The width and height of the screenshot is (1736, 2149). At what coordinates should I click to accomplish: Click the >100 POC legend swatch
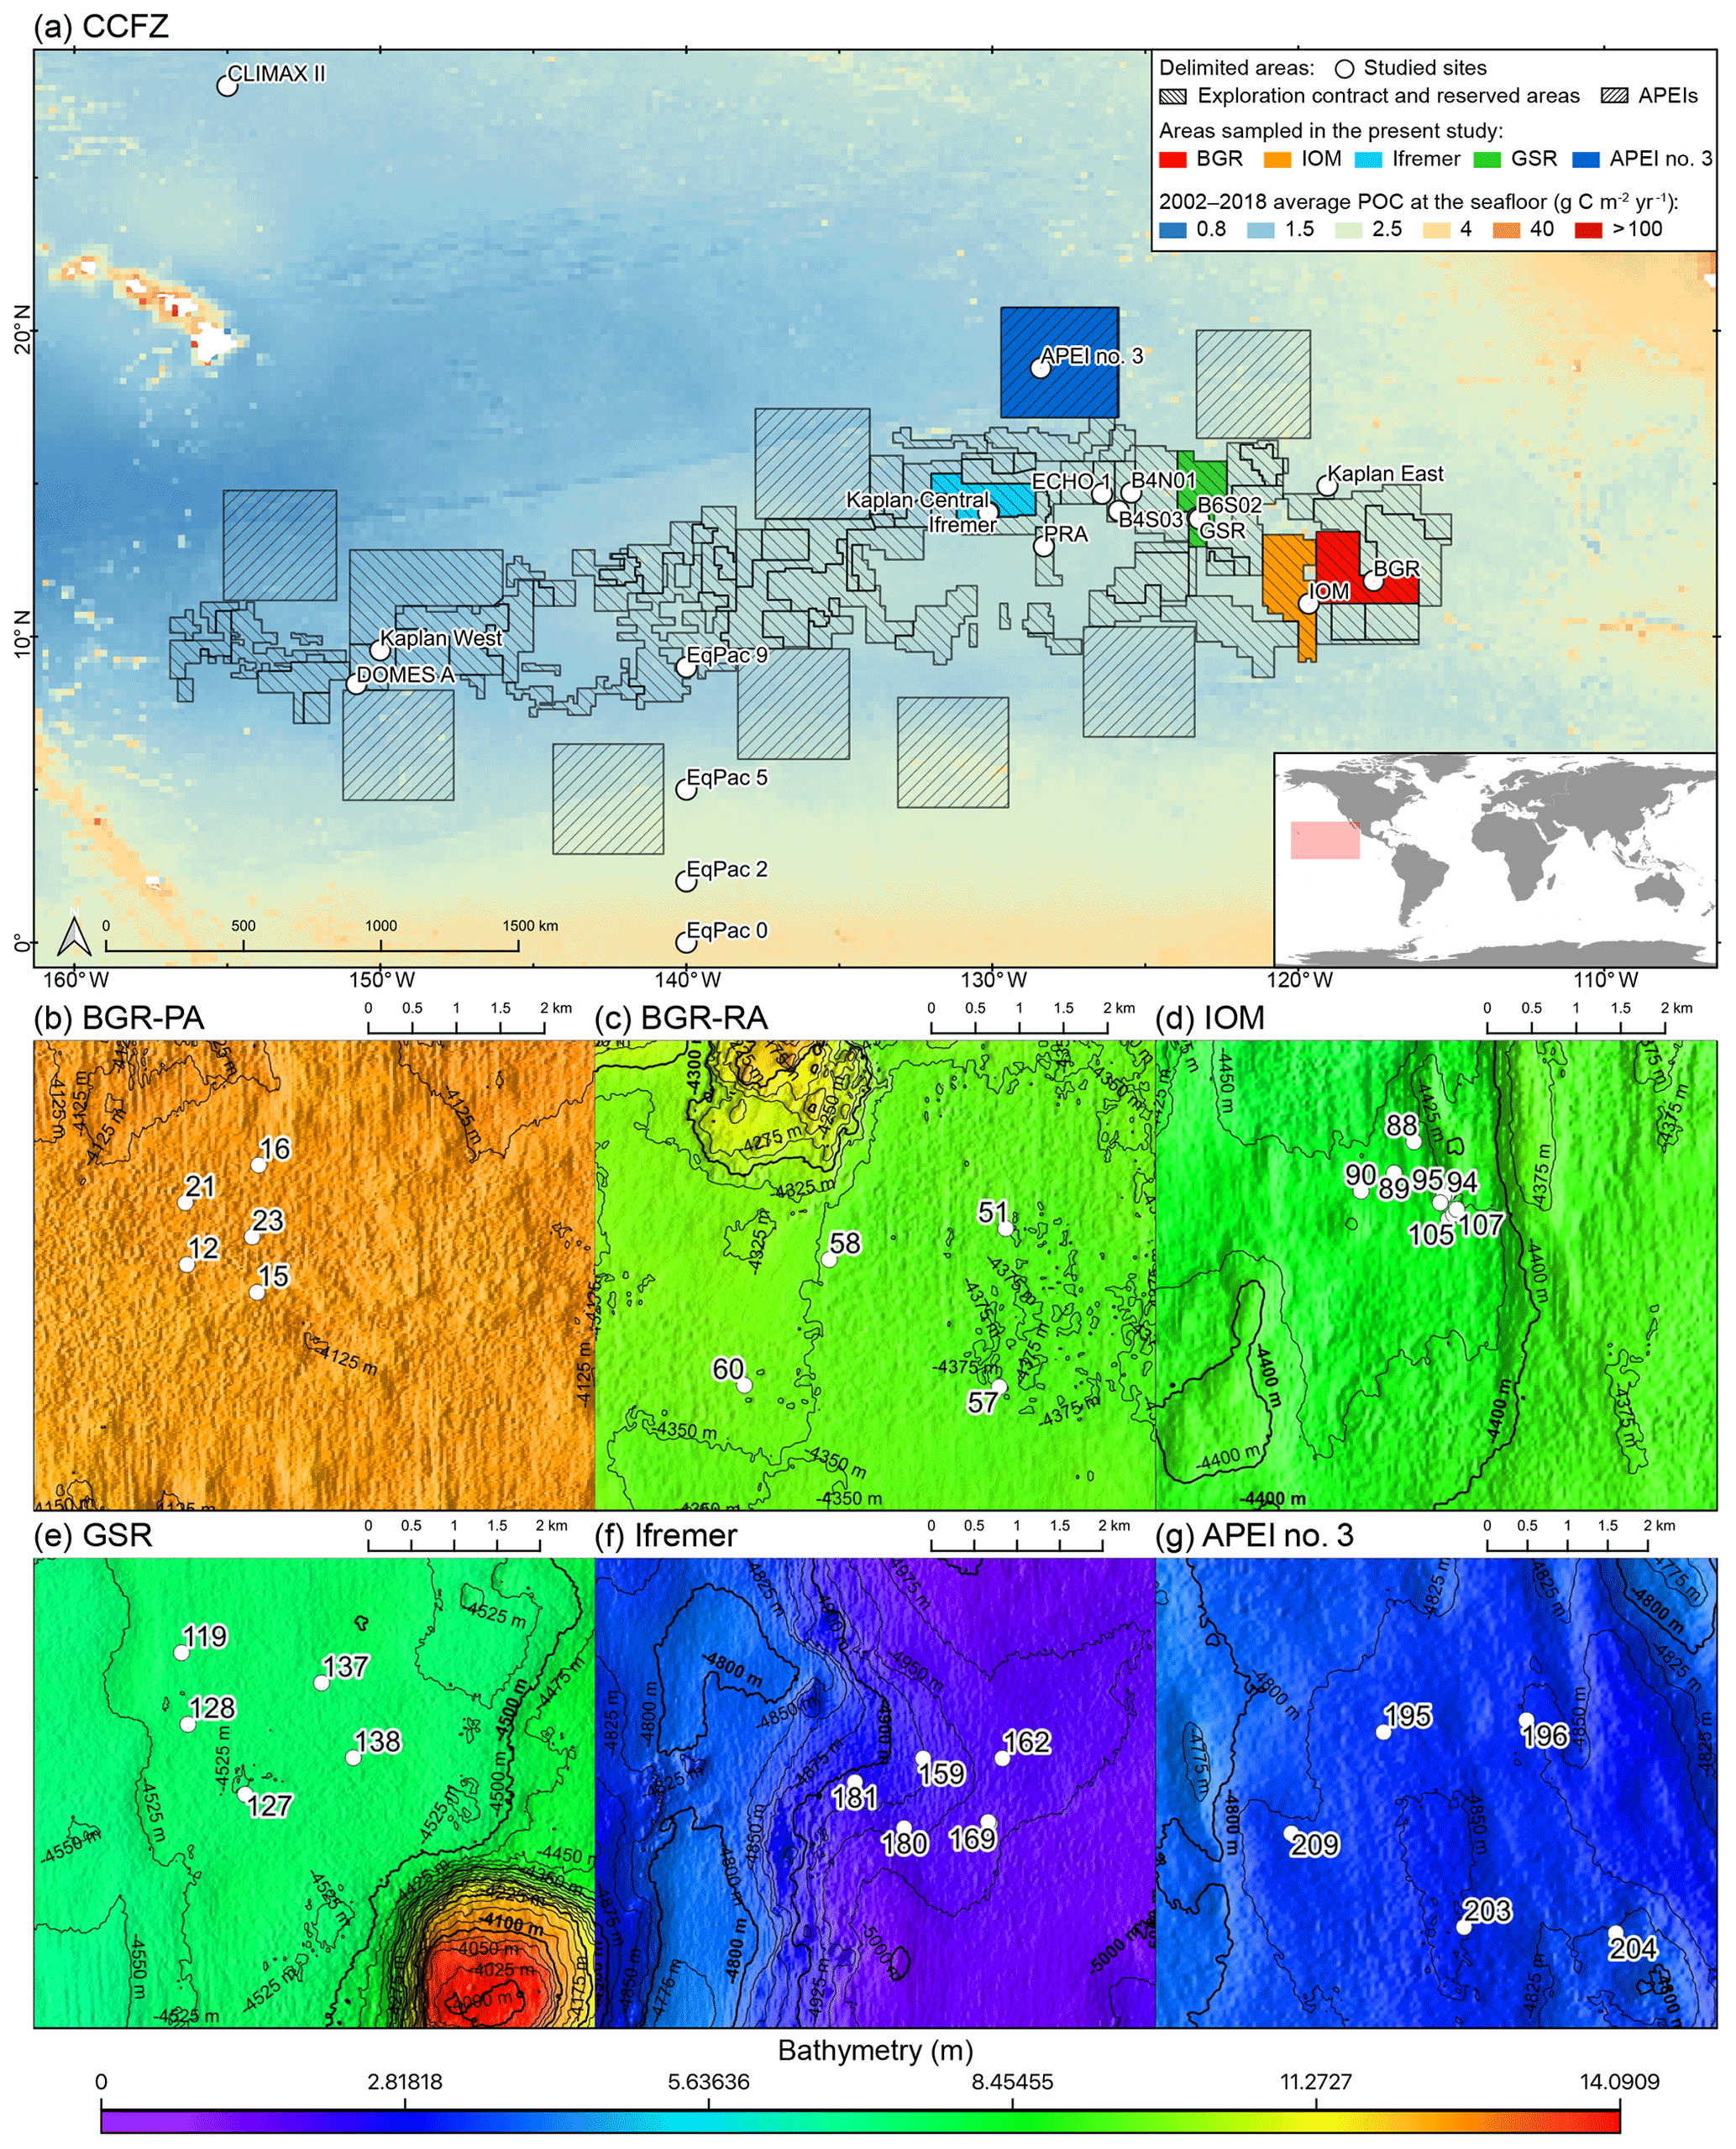(1588, 230)
